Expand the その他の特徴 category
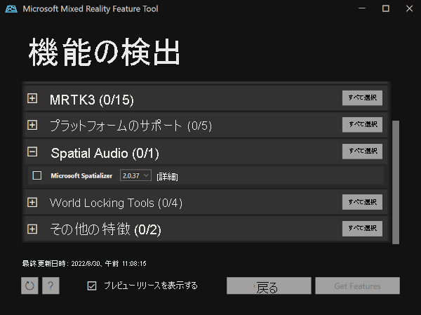Viewport: 421px width, 315px height. (x=32, y=229)
